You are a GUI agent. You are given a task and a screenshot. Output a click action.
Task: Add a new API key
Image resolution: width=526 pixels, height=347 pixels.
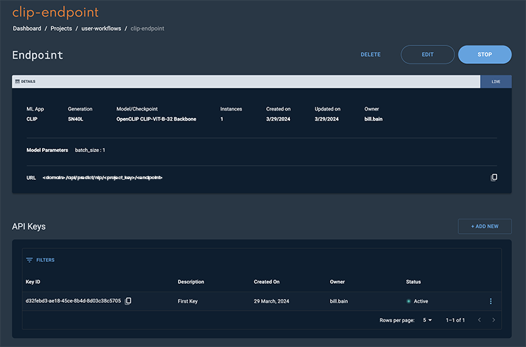click(x=485, y=227)
